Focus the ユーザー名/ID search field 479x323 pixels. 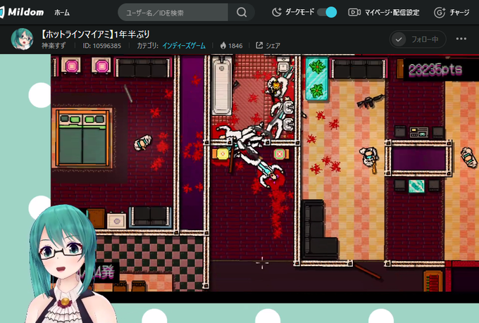pyautogui.click(x=173, y=13)
